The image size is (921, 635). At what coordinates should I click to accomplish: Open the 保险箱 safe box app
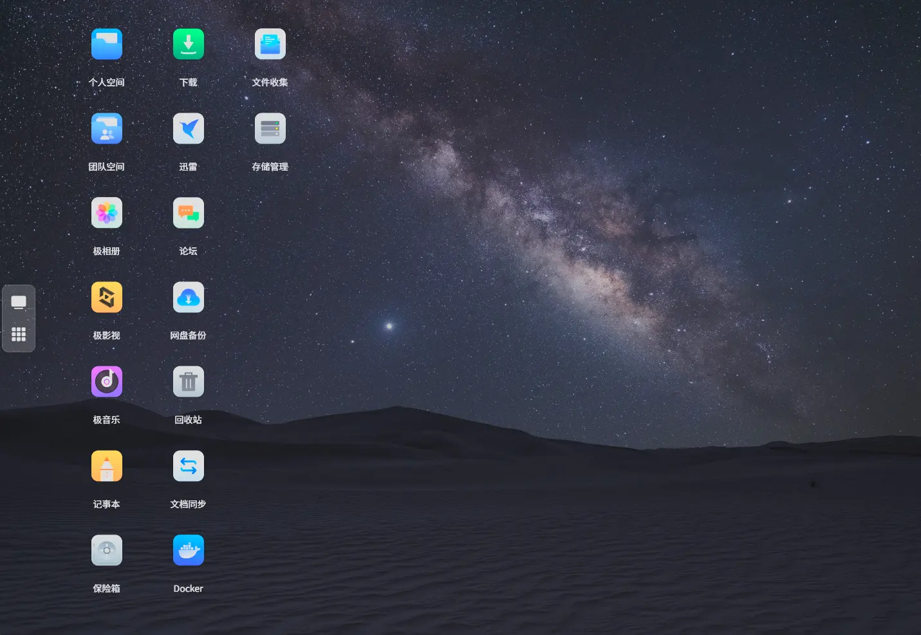click(x=107, y=551)
